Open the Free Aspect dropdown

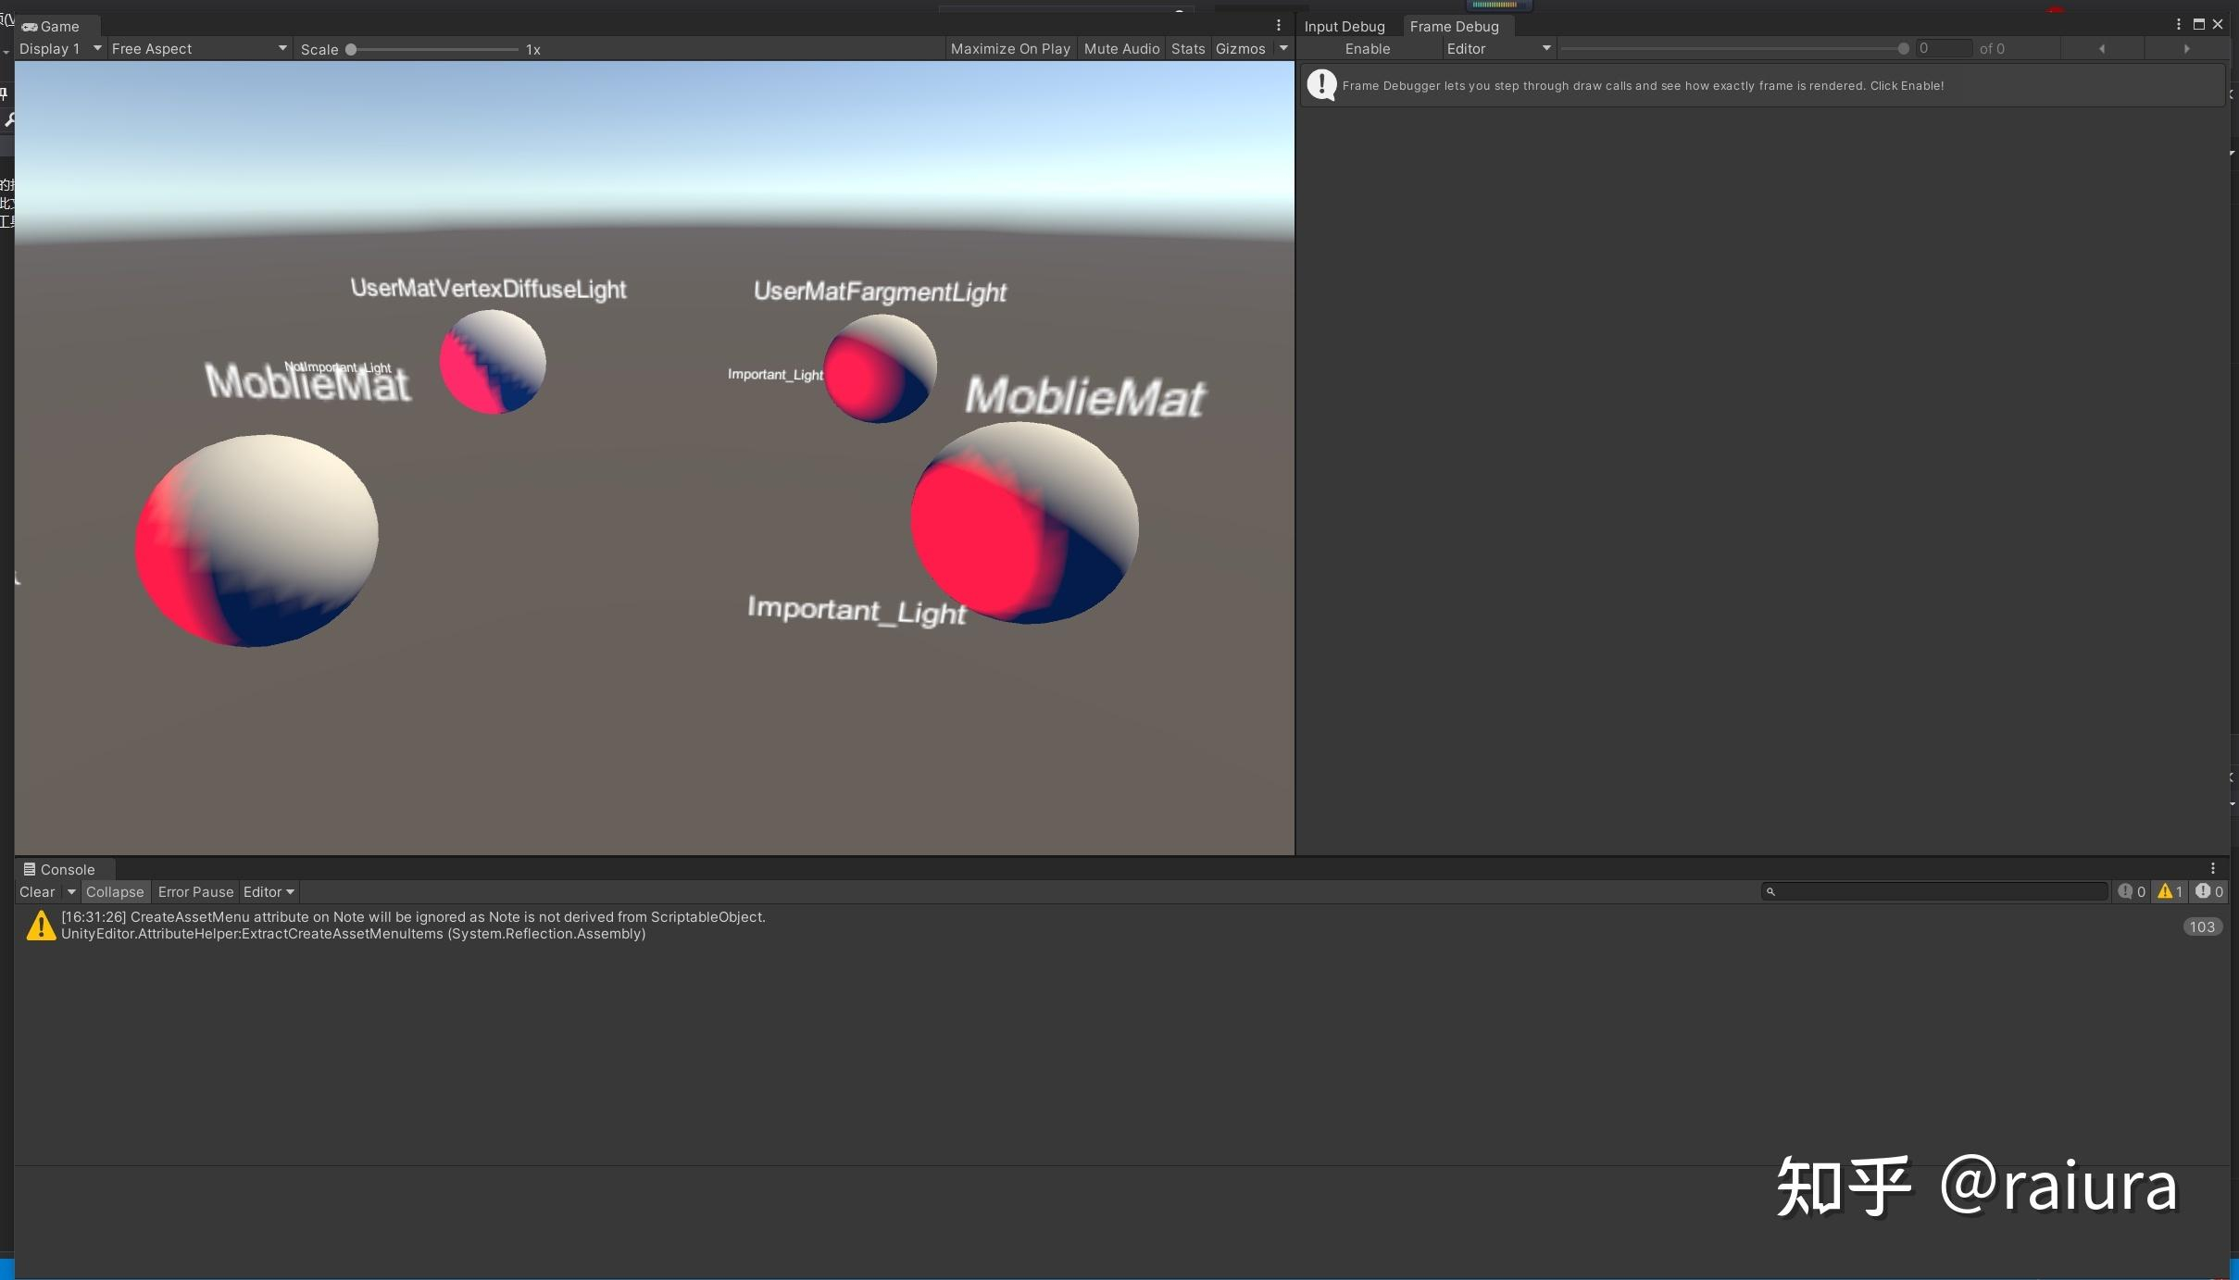click(198, 49)
